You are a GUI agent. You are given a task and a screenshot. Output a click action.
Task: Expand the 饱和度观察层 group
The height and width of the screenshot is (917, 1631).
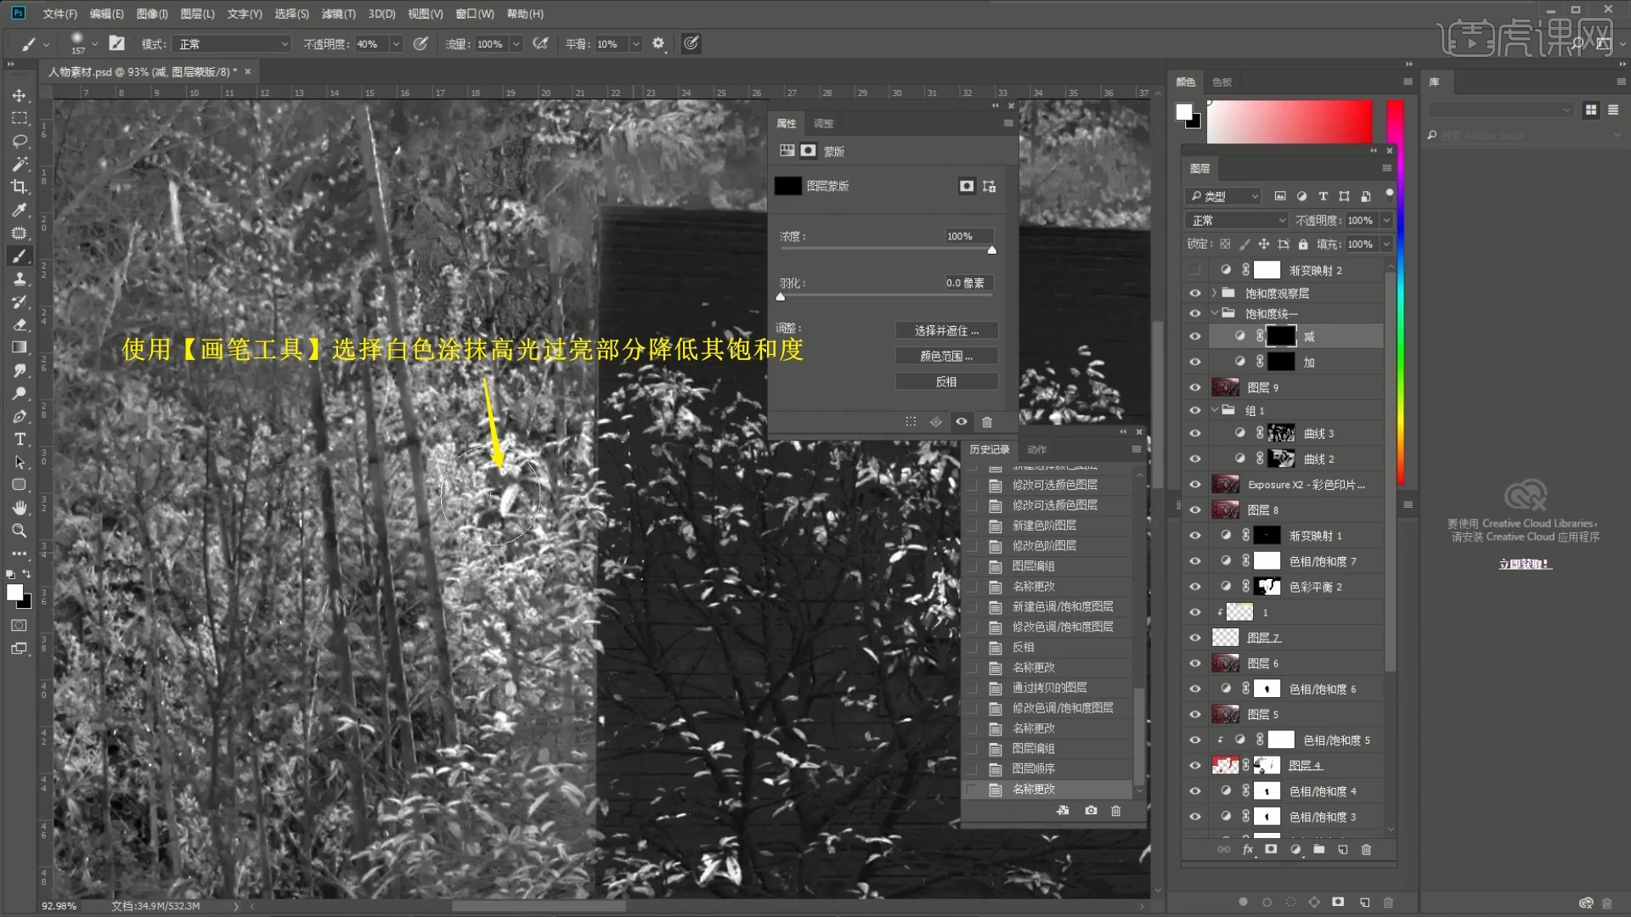click(1214, 293)
